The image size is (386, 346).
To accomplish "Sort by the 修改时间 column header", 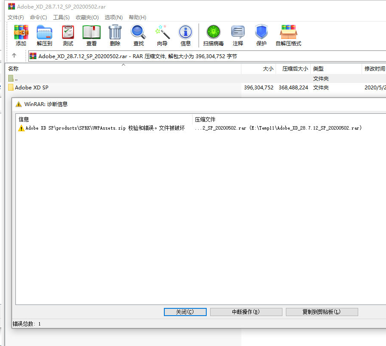I will (374, 69).
